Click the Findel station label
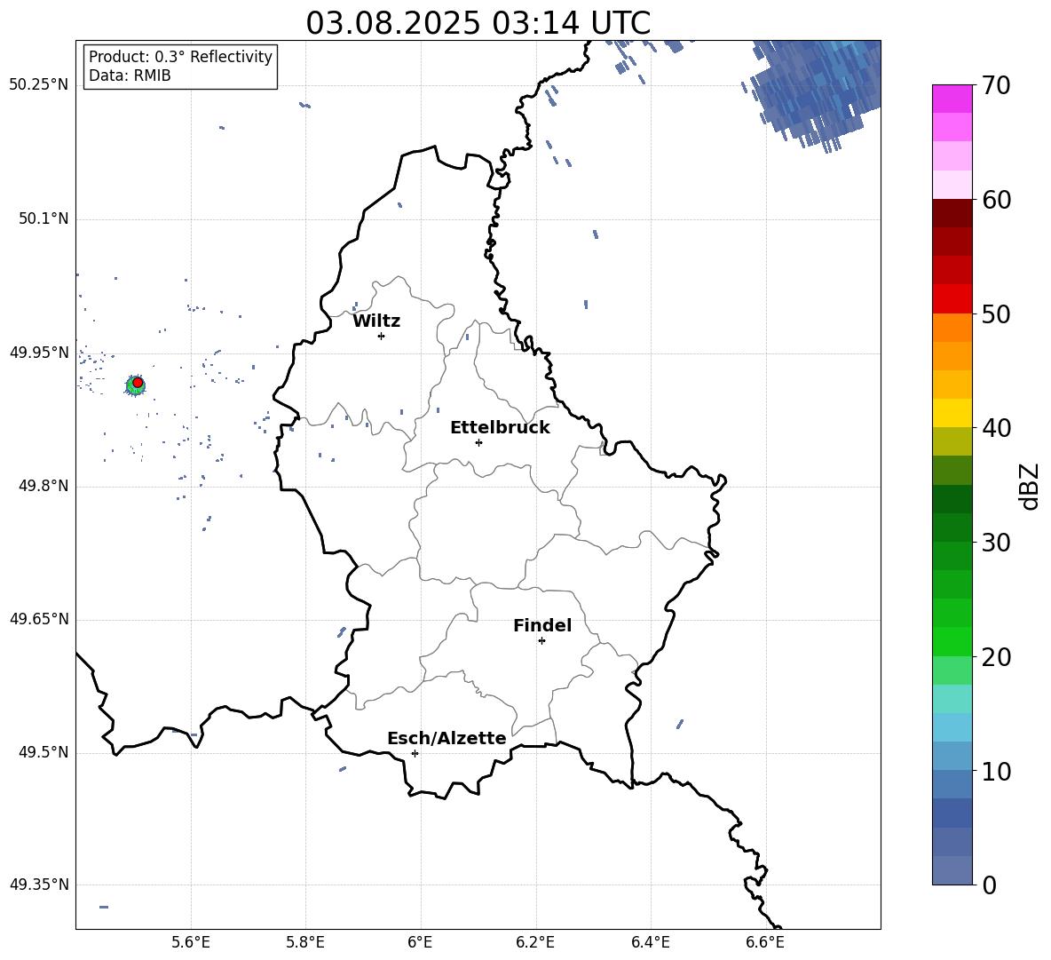 (x=542, y=625)
